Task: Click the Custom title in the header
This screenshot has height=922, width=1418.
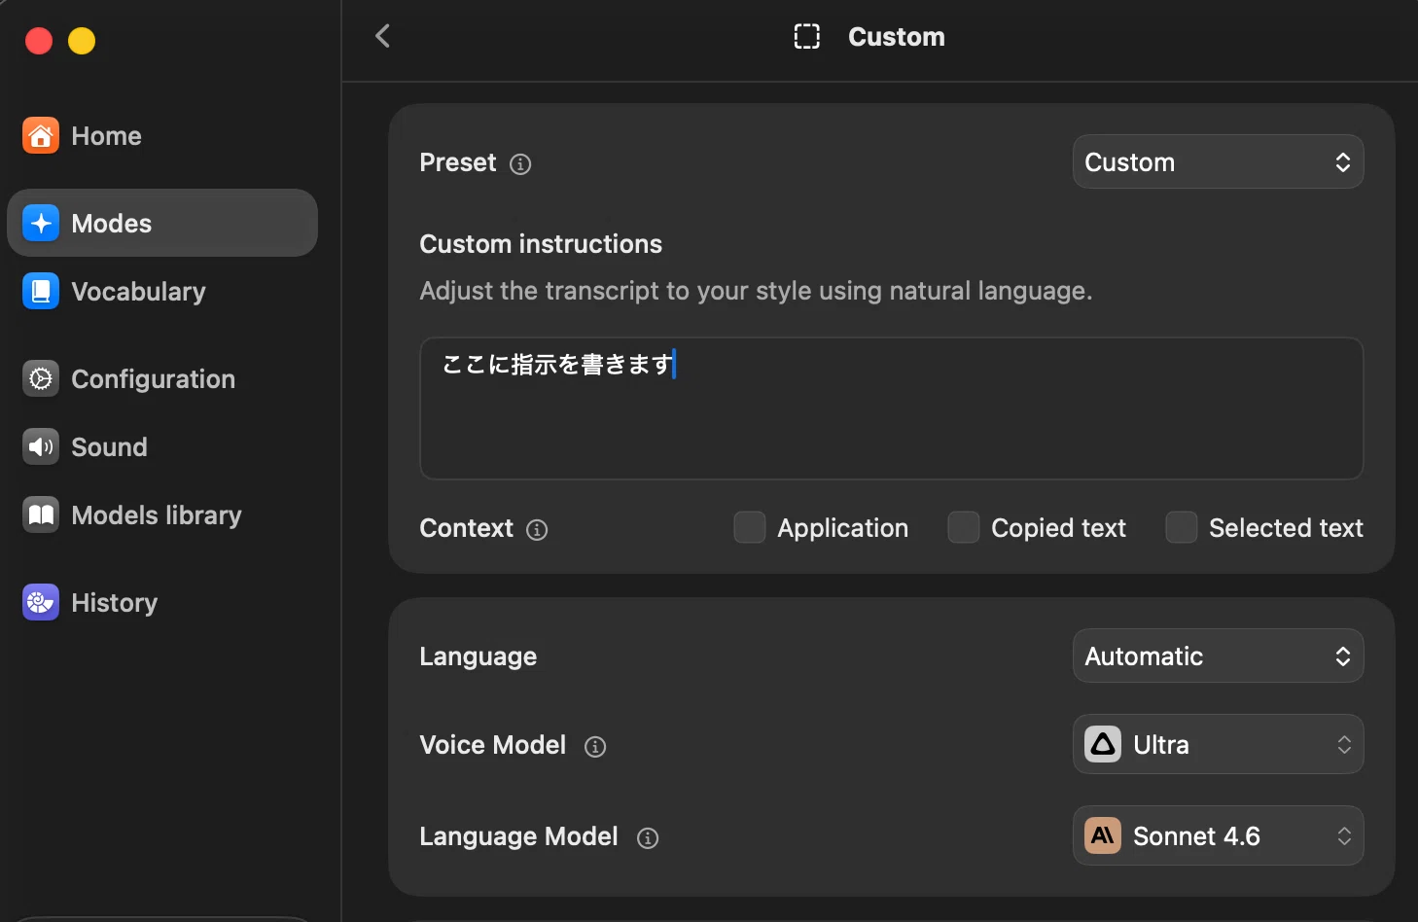Action: 897,37
